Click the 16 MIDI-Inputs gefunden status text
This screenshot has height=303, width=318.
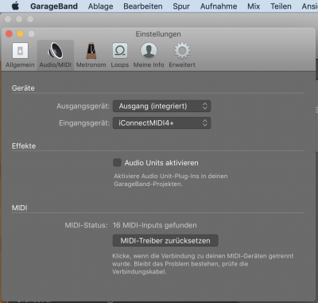tap(155, 225)
